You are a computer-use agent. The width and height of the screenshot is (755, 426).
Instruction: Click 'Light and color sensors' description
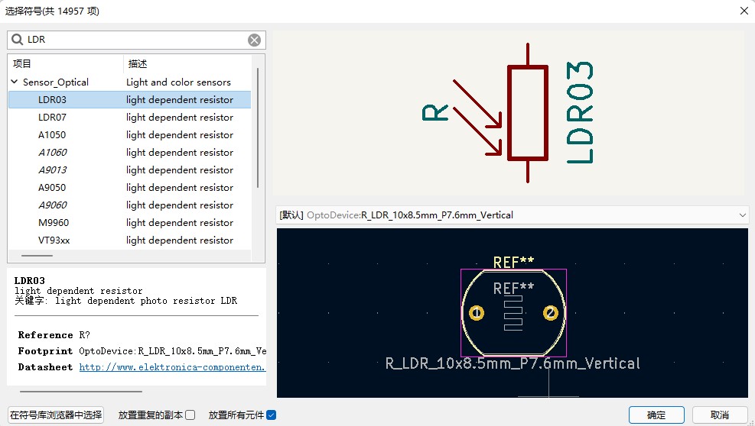coord(178,82)
